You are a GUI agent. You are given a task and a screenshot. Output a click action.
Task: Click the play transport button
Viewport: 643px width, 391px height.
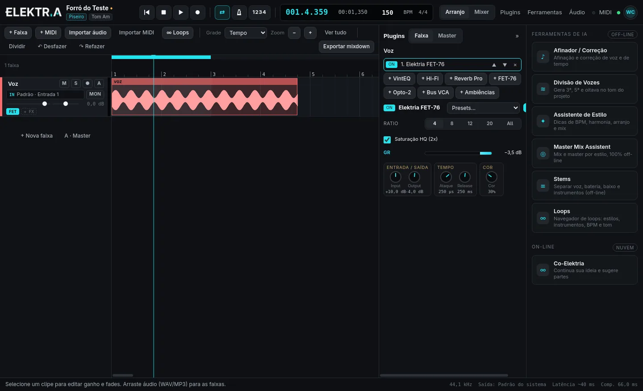180,12
